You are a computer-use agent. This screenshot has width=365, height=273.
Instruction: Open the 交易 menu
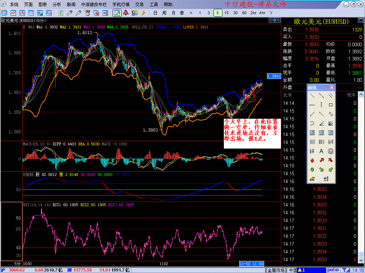[x=139, y=5]
